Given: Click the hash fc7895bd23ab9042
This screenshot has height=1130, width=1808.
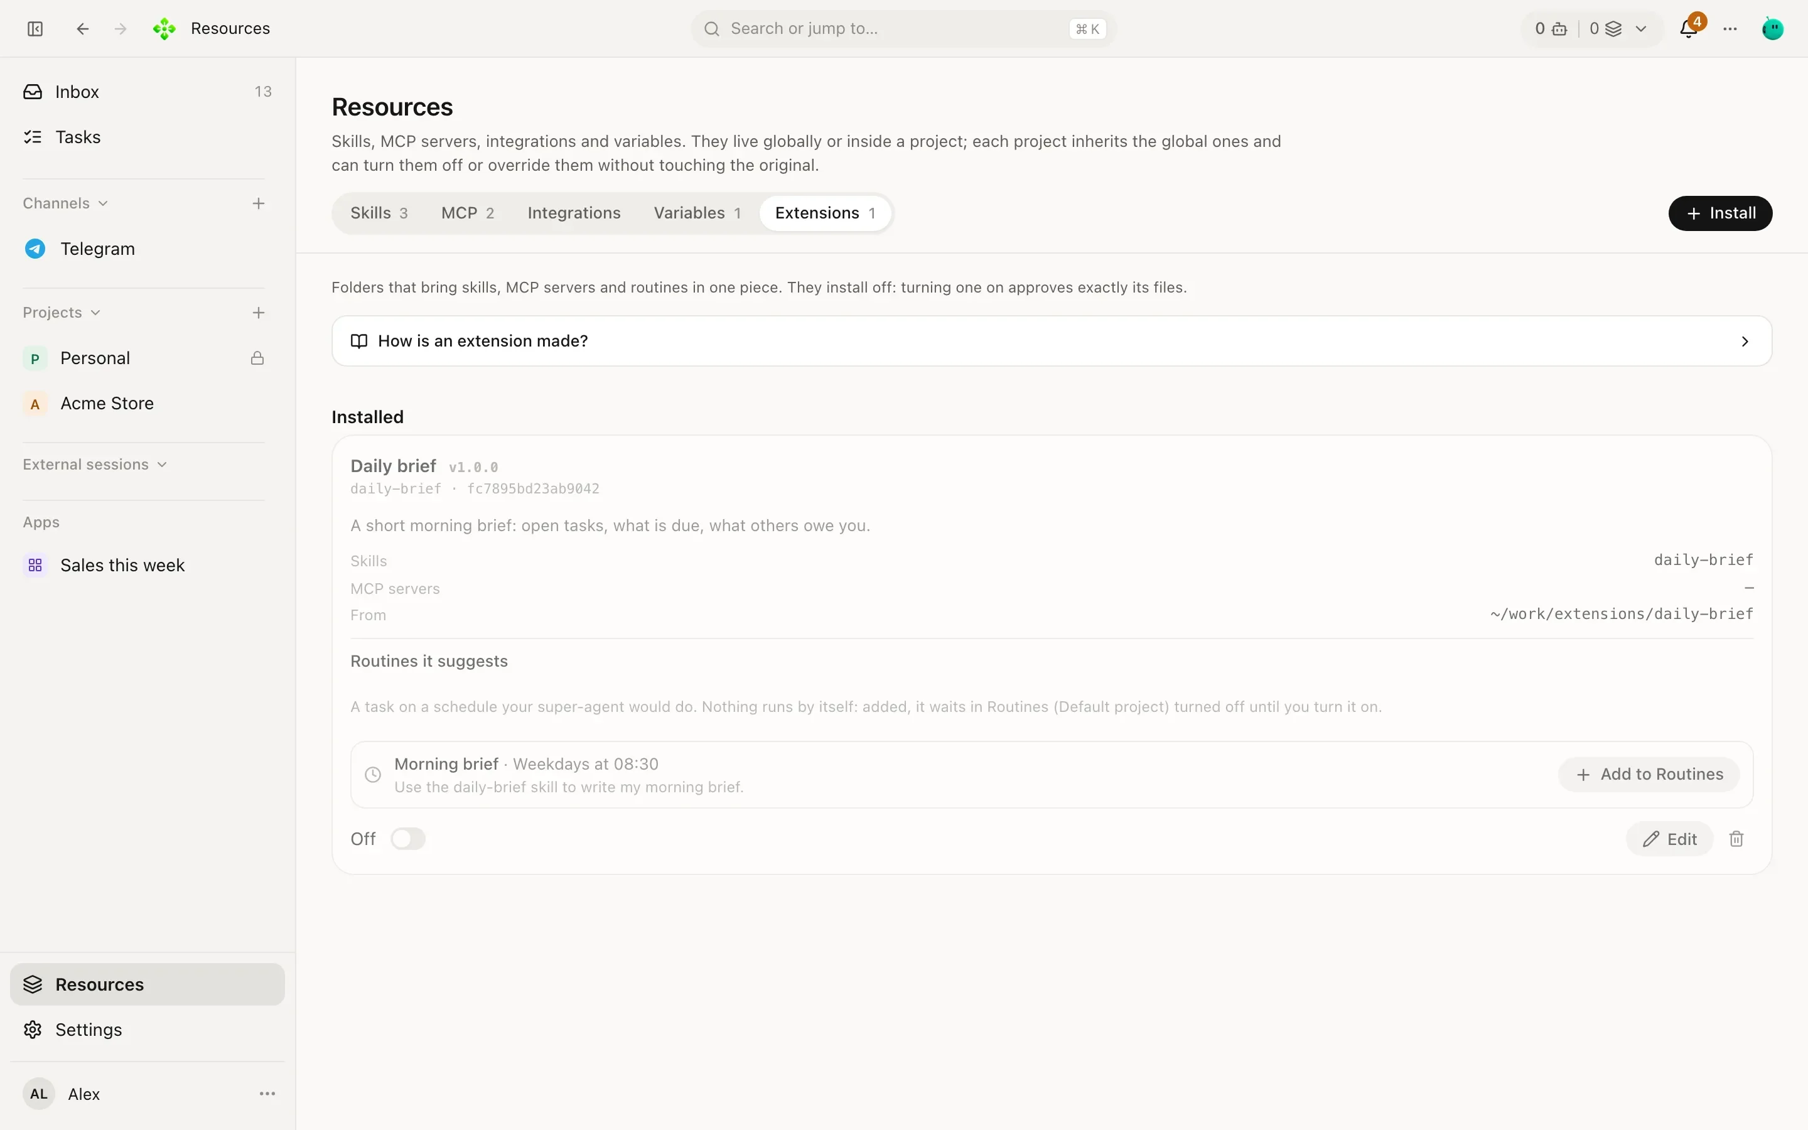Looking at the screenshot, I should coord(533,489).
